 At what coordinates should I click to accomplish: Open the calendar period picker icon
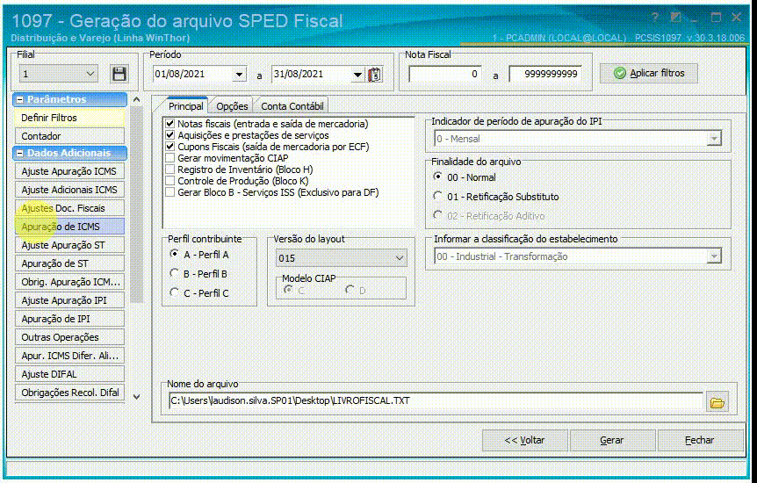[375, 75]
